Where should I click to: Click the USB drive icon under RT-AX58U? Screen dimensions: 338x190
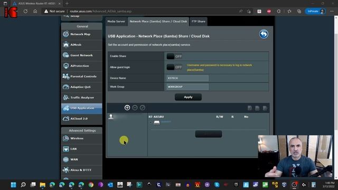pyautogui.click(x=157, y=123)
